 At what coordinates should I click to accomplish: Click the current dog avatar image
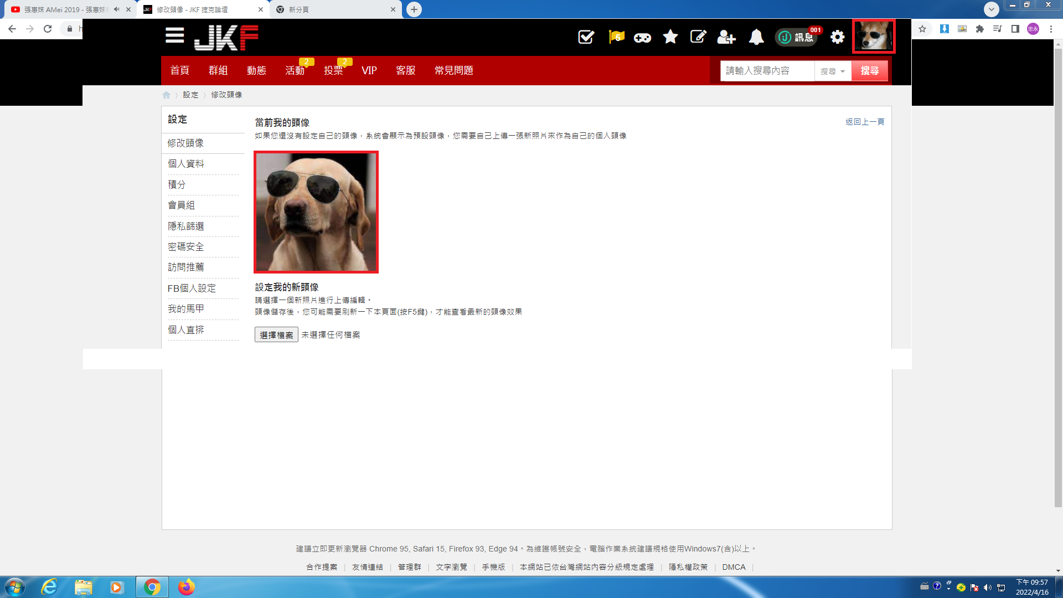pyautogui.click(x=316, y=212)
